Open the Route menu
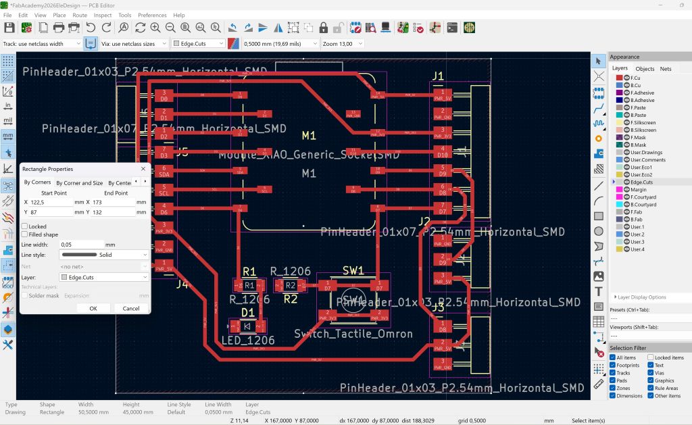 click(80, 15)
